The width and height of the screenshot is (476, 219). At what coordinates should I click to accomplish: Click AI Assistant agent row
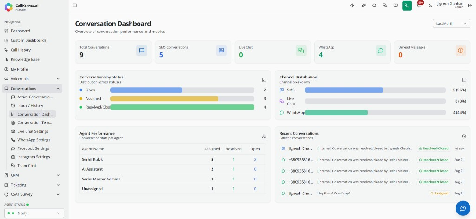[173, 169]
